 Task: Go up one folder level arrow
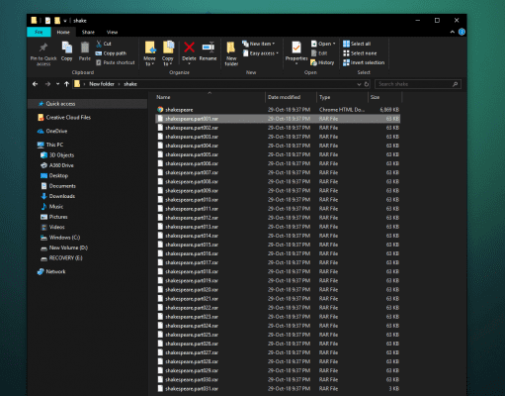(66, 84)
